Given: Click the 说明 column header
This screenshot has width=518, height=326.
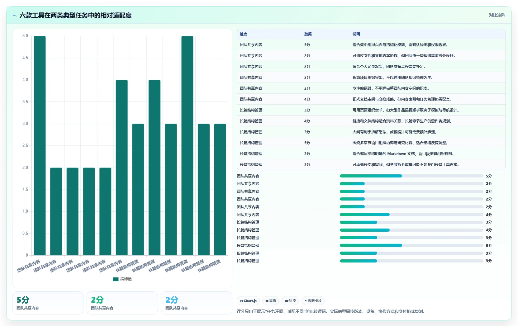Looking at the screenshot, I should coord(356,34).
